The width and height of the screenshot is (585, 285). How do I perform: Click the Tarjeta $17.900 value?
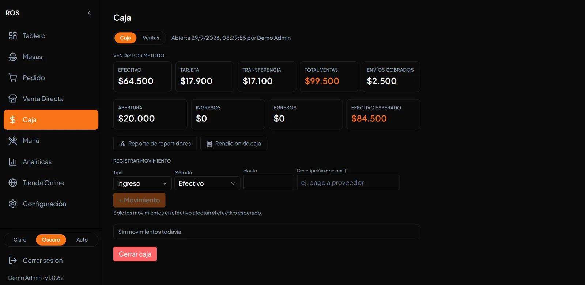(x=196, y=81)
